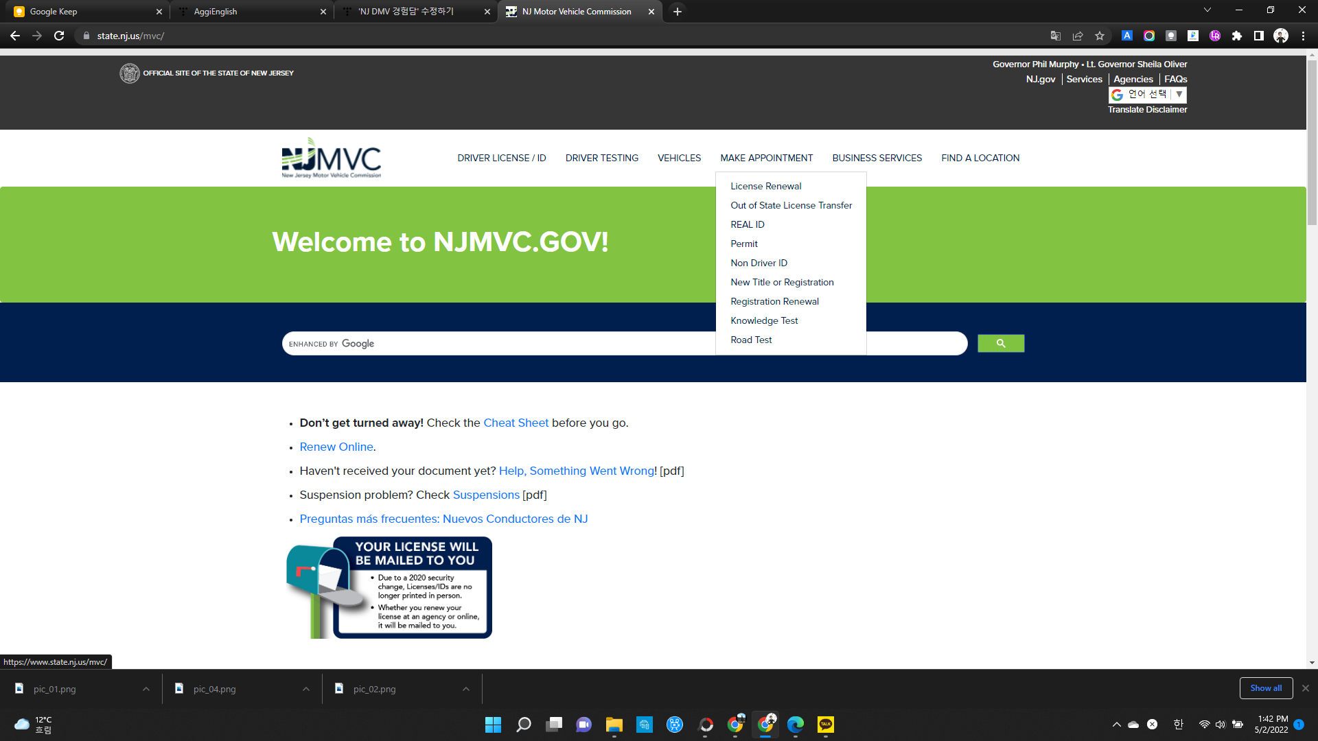Image resolution: width=1318 pixels, height=741 pixels.
Task: Click the green search magnifier button
Action: pyautogui.click(x=1000, y=343)
